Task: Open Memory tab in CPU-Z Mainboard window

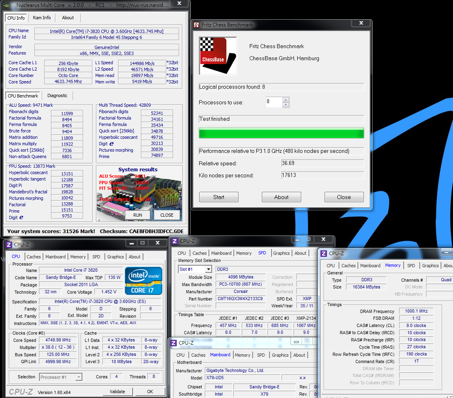Action: click(x=243, y=355)
